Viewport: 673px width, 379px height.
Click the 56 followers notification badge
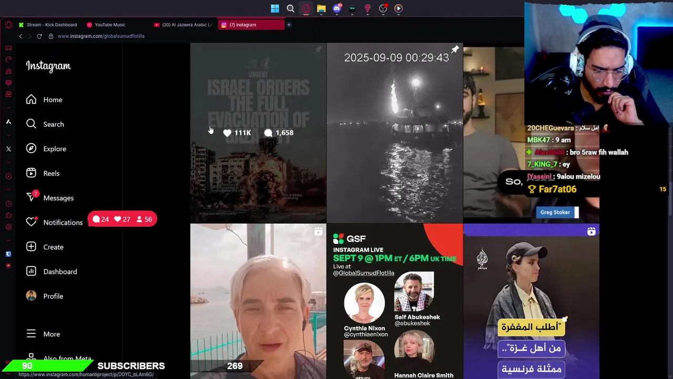[x=144, y=219]
